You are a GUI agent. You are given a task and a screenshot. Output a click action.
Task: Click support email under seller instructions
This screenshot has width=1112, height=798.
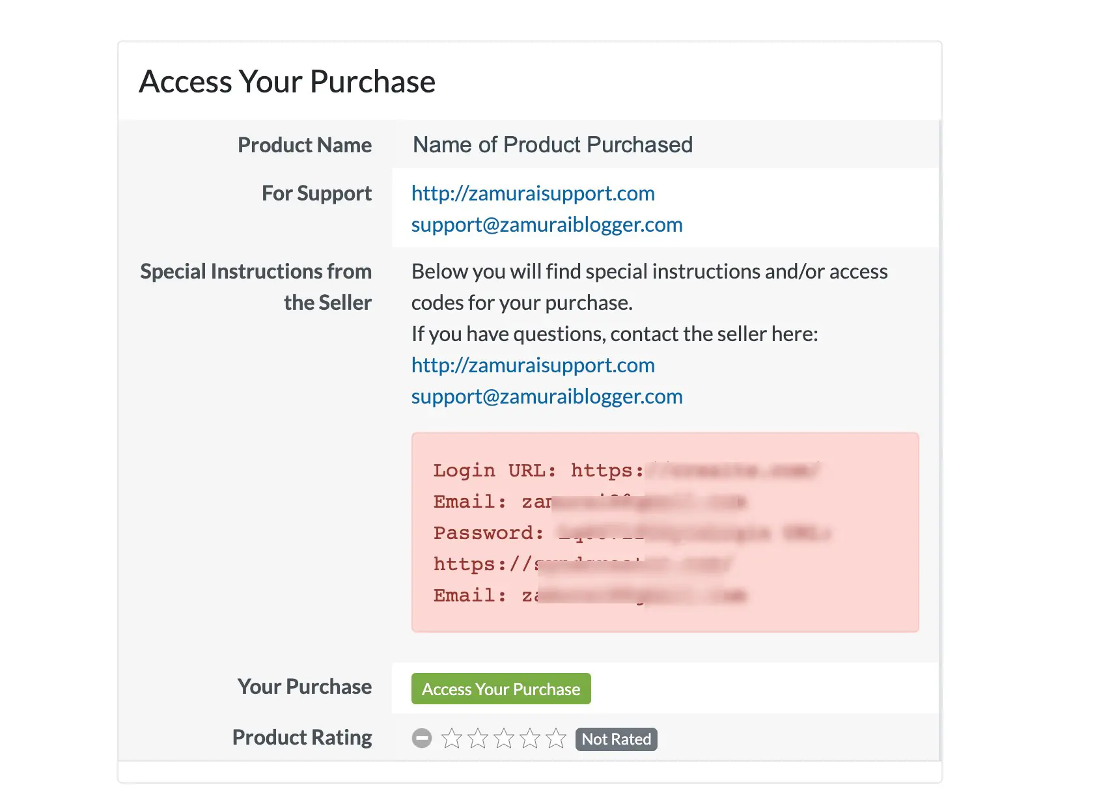pos(546,396)
